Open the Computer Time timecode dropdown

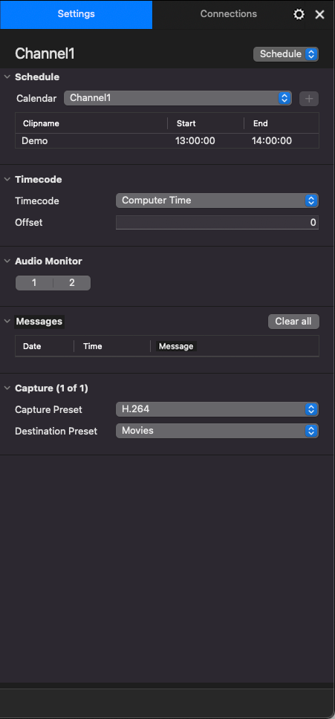pos(217,201)
